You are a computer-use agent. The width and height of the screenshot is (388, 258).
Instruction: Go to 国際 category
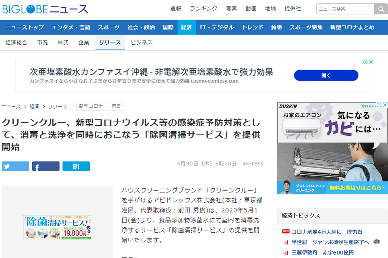tap(168, 27)
